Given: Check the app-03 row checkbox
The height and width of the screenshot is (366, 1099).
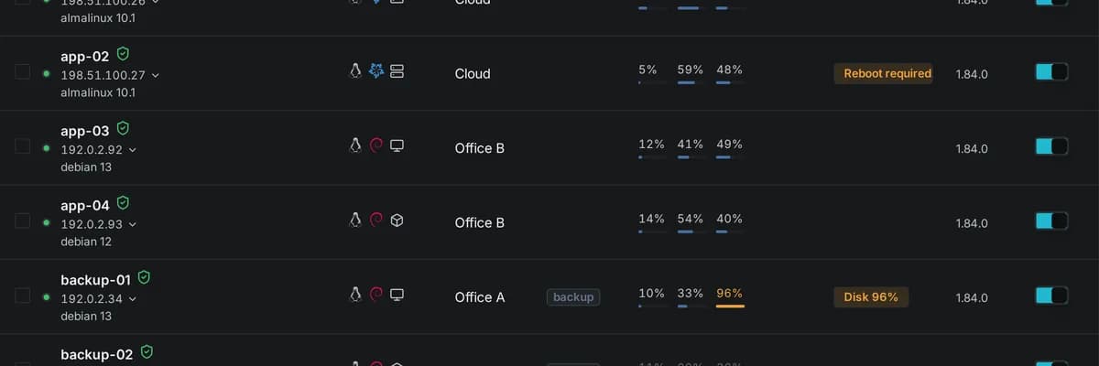Looking at the screenshot, I should coord(23,146).
